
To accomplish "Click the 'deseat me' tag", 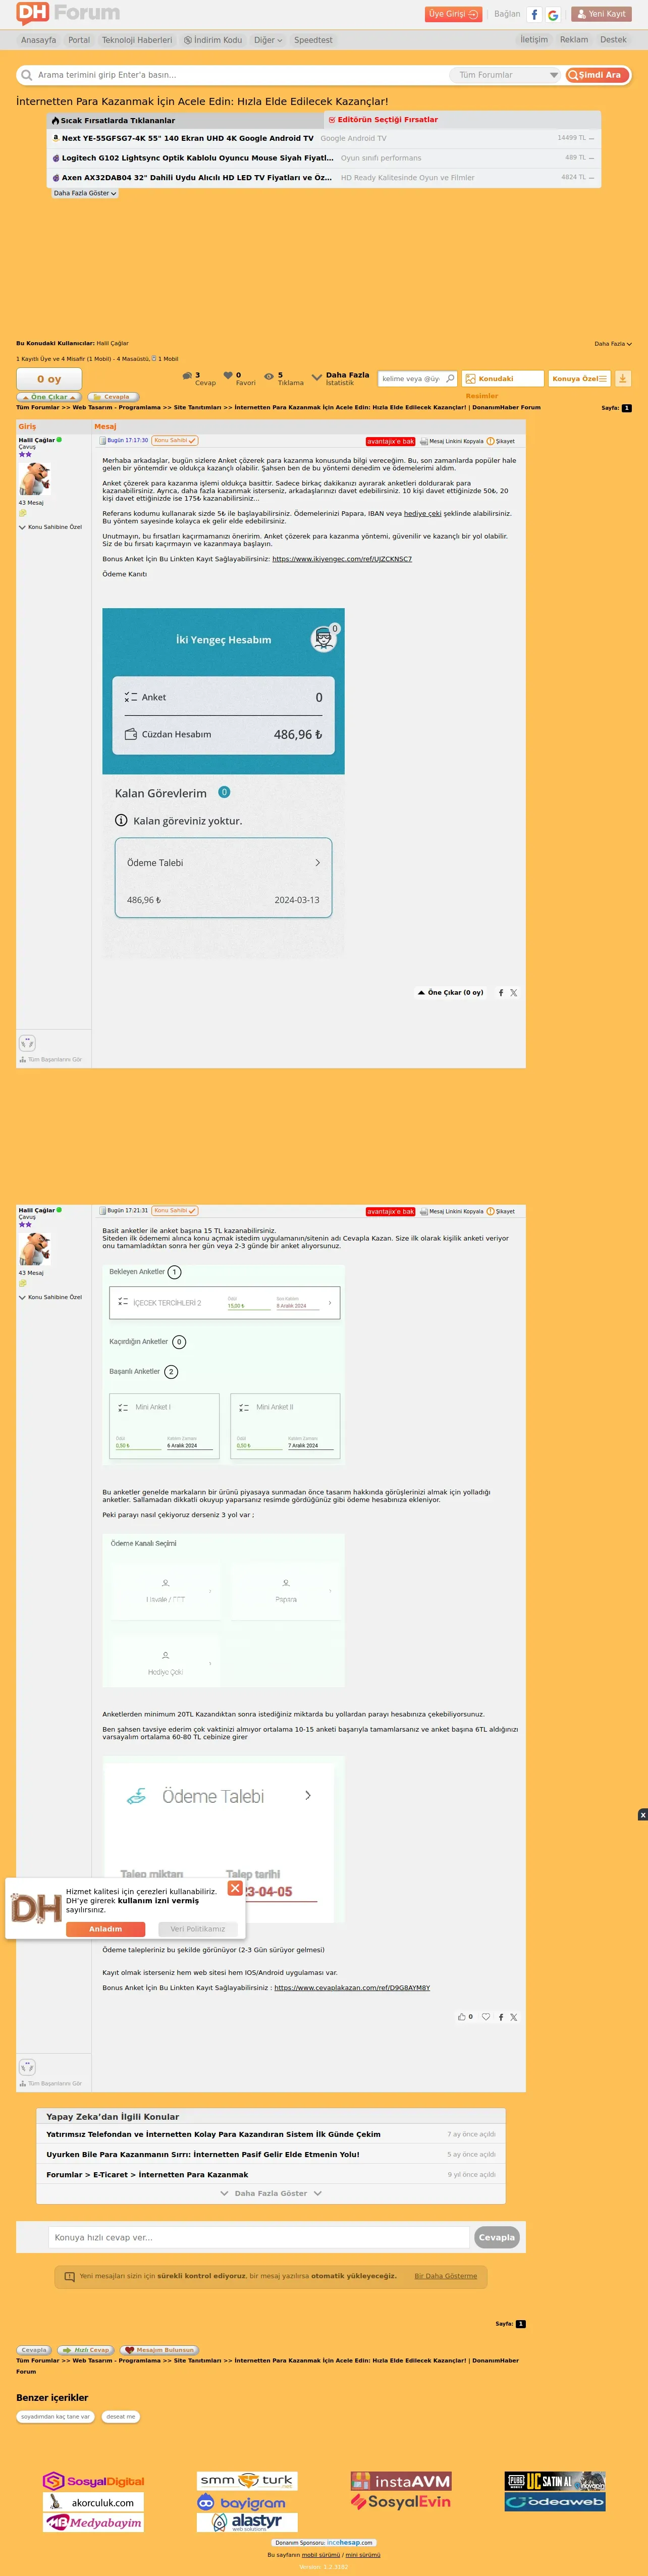I will tap(121, 2416).
